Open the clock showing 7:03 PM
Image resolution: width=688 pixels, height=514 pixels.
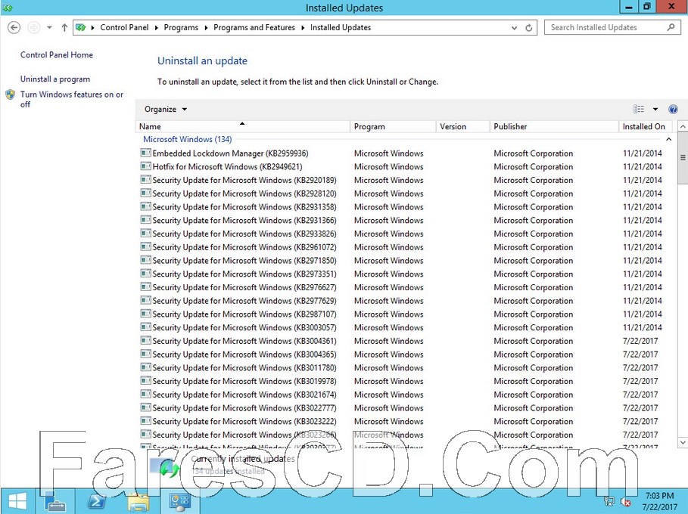659,501
